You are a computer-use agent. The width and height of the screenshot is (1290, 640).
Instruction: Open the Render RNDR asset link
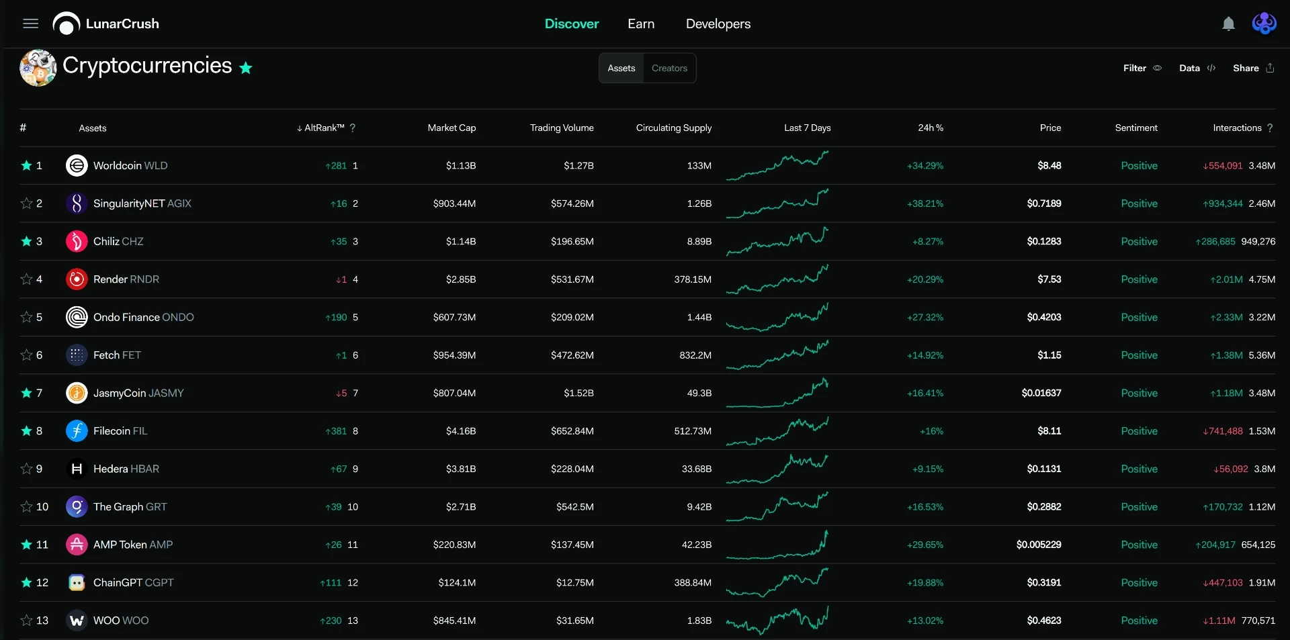126,279
